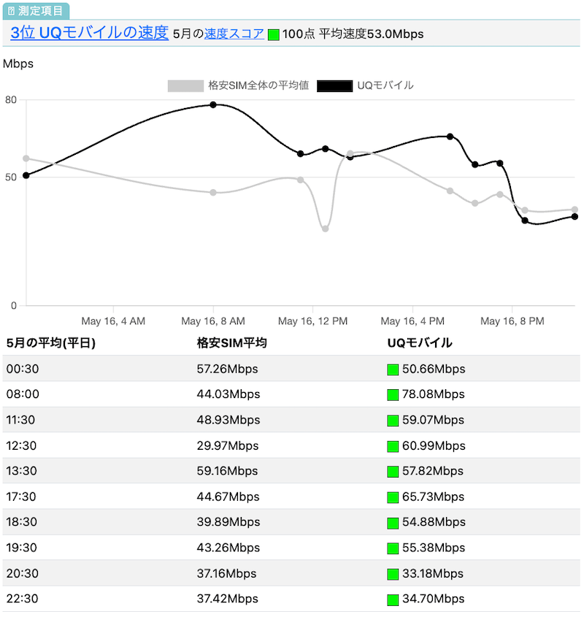Click the 37.42Mbps average value
This screenshot has width=584, height=617.
228,599
